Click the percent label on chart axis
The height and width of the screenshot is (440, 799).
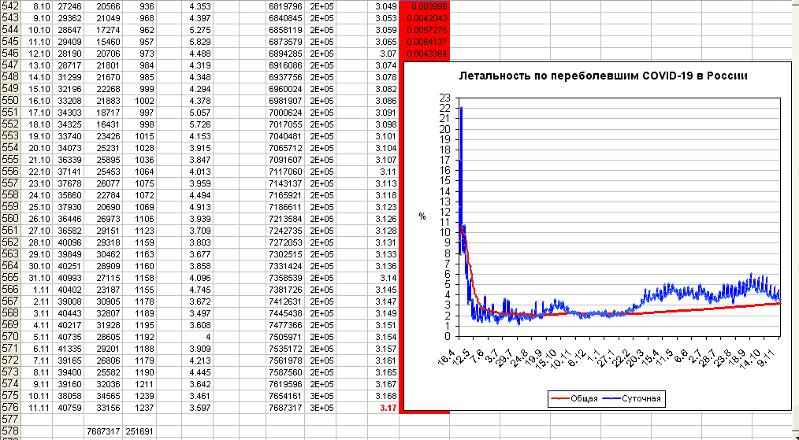422,216
